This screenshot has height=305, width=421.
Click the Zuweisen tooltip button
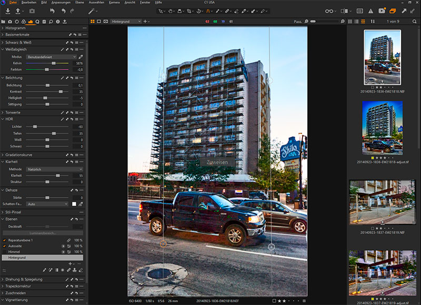[x=217, y=162]
